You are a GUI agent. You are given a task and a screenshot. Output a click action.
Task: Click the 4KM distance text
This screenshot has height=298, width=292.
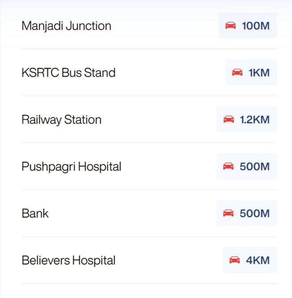click(x=258, y=260)
